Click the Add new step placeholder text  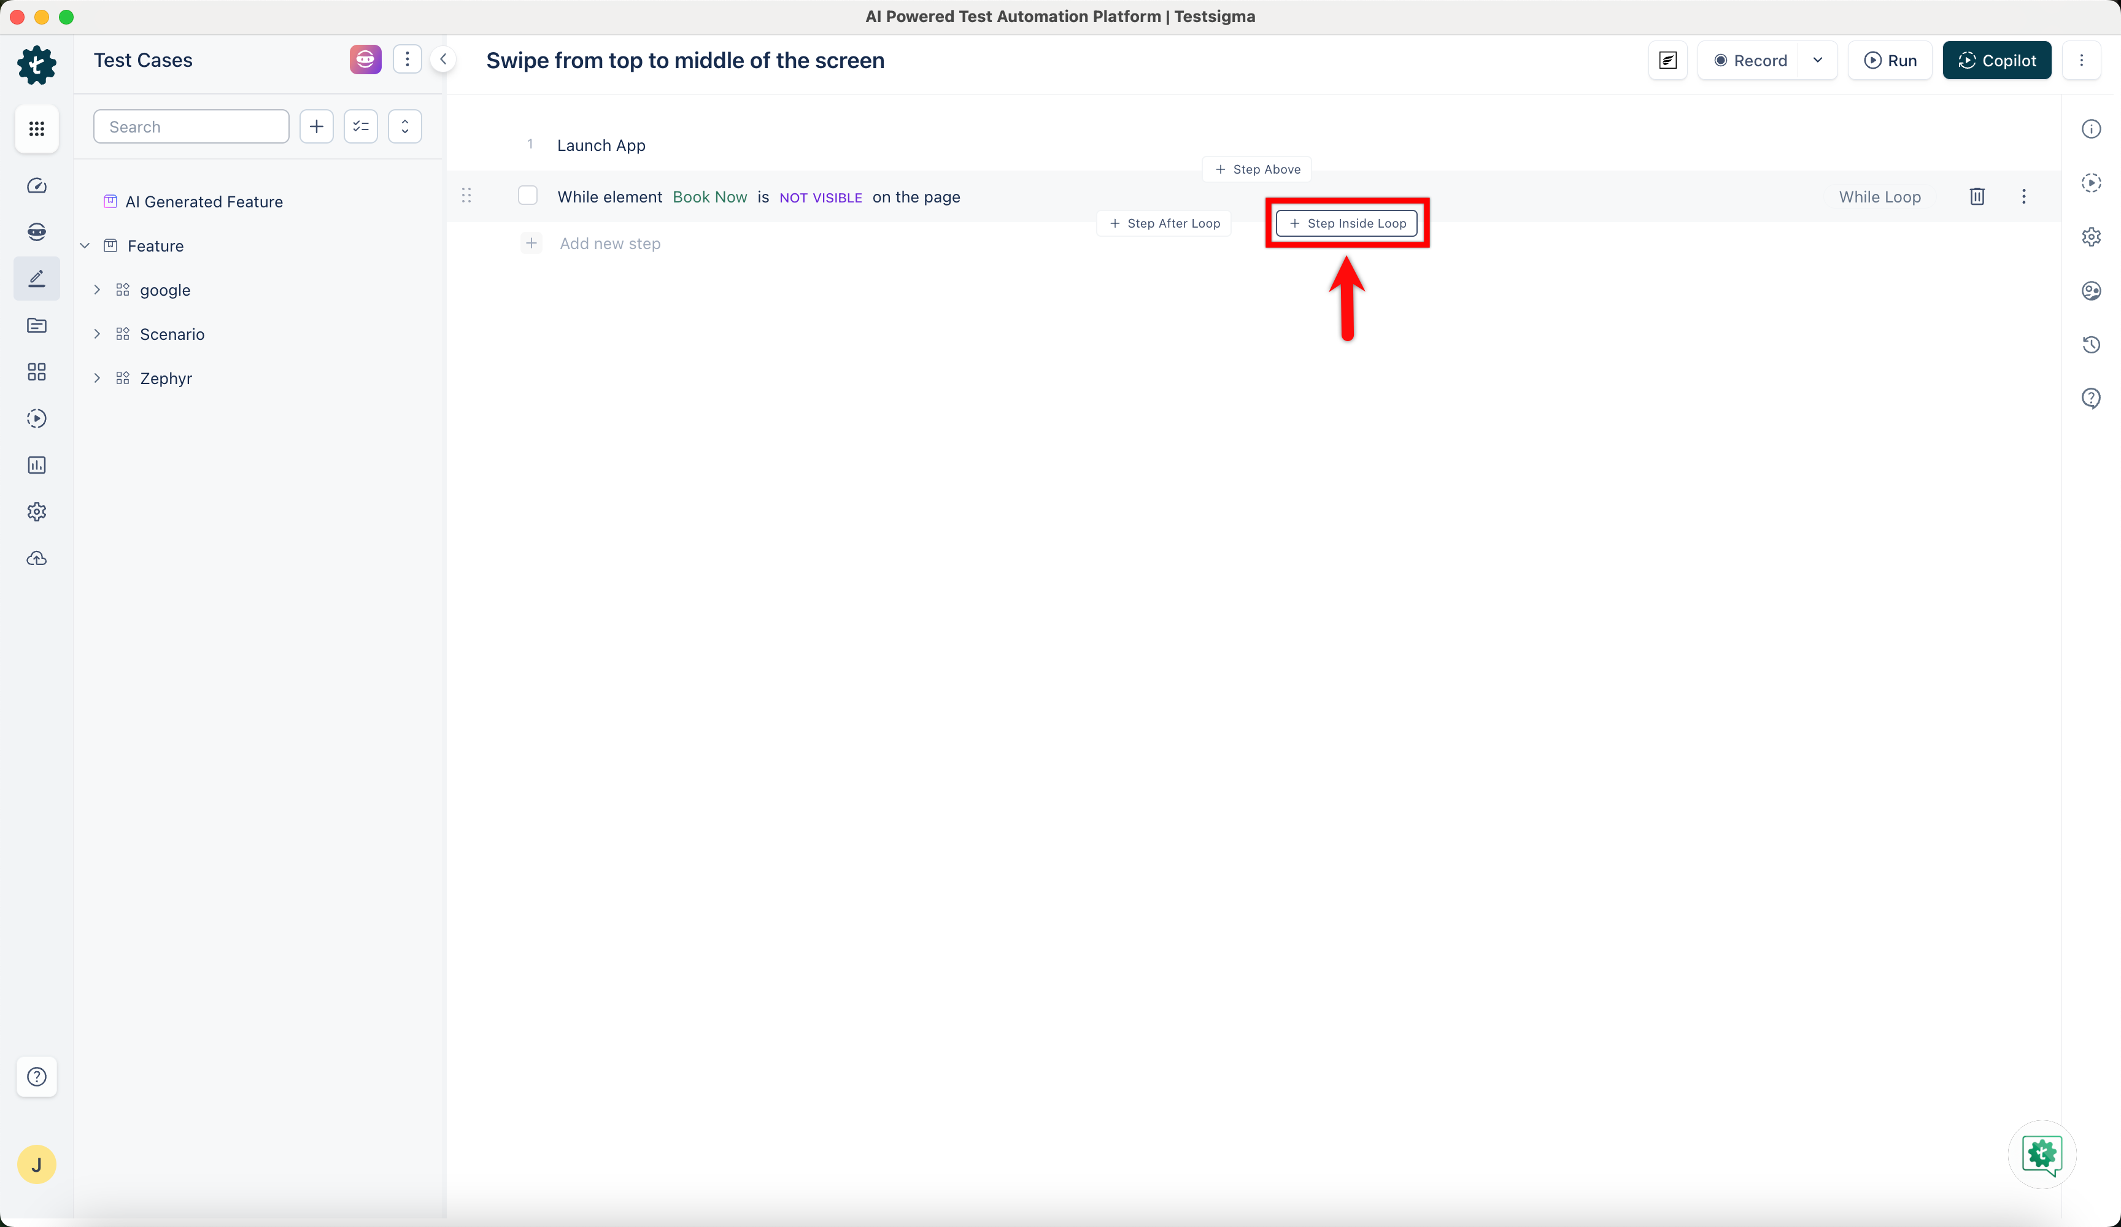610,243
